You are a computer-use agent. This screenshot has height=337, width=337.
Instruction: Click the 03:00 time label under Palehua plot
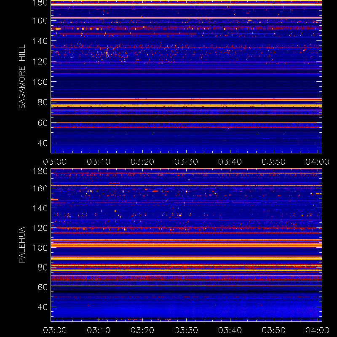click(55, 330)
